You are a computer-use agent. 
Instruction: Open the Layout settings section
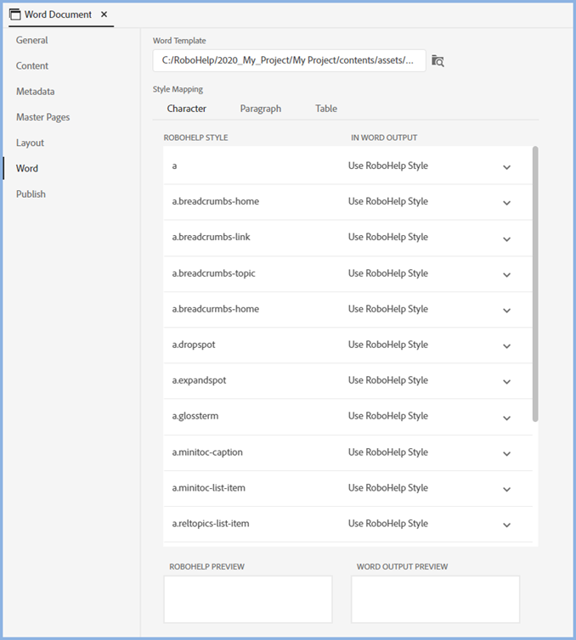[31, 143]
